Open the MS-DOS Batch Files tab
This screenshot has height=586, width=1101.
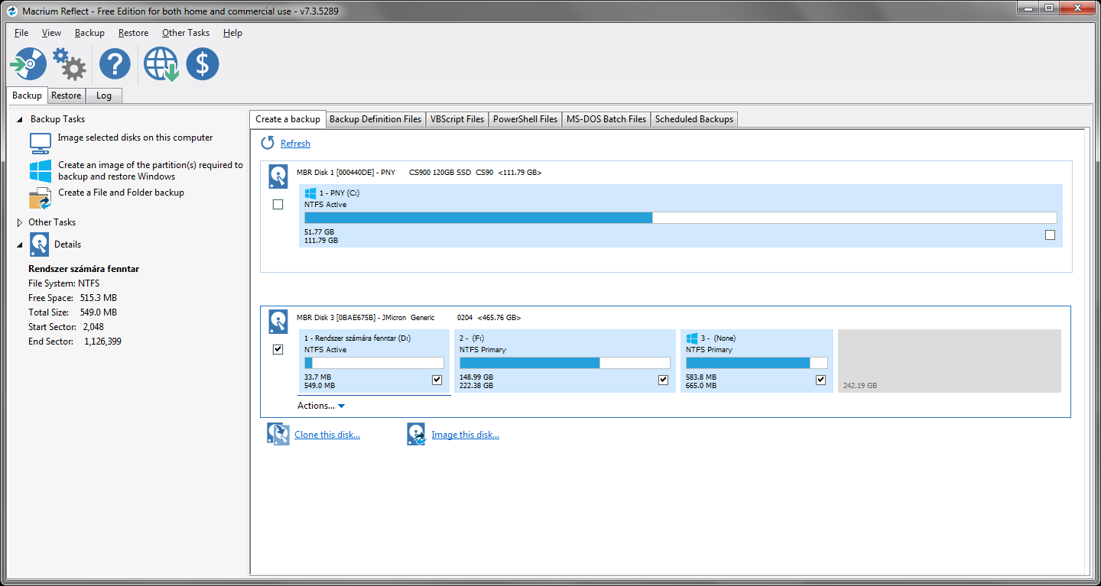click(606, 119)
